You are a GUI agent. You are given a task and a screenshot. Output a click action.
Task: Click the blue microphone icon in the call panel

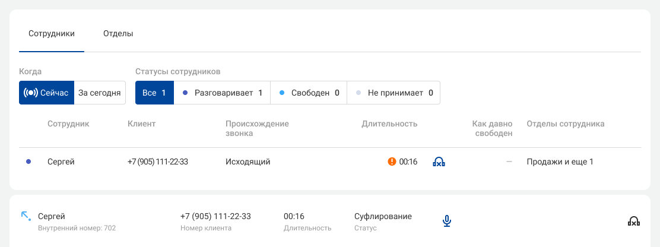(447, 221)
